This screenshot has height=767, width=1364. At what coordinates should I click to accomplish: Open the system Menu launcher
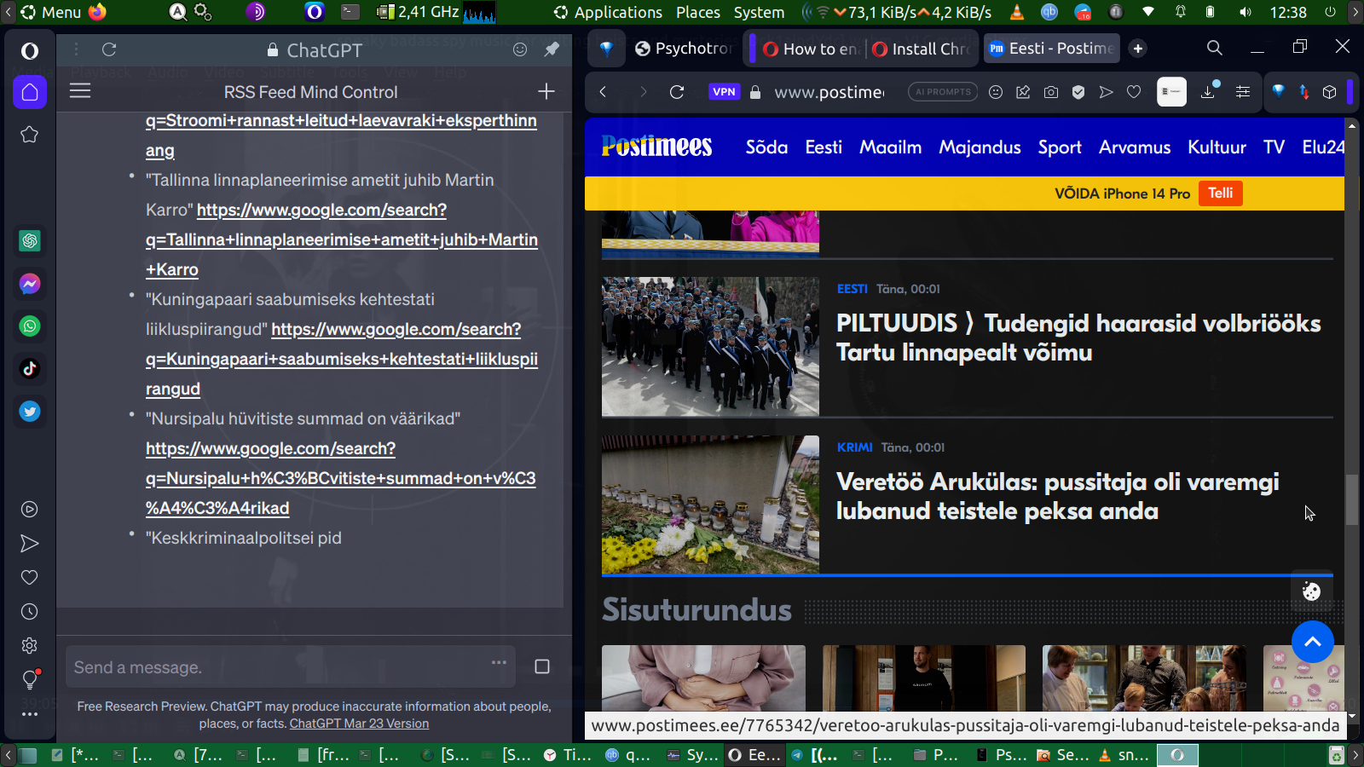[51, 12]
